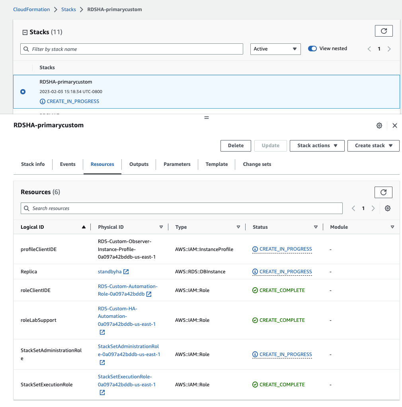Image resolution: width=402 pixels, height=407 pixels.
Task: Click the stack timestamp 2023-02-03 15:18:34
Action: pos(71,92)
